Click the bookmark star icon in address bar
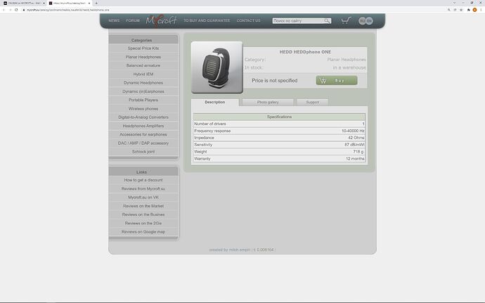Screen dimensions: 485x303 [461, 10]
